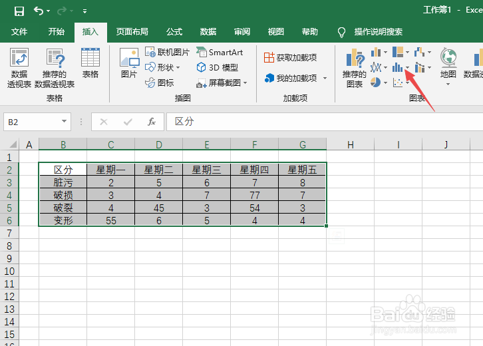Click the statistic histogram chart icon
Screen dimensions: 483x346
click(x=397, y=67)
